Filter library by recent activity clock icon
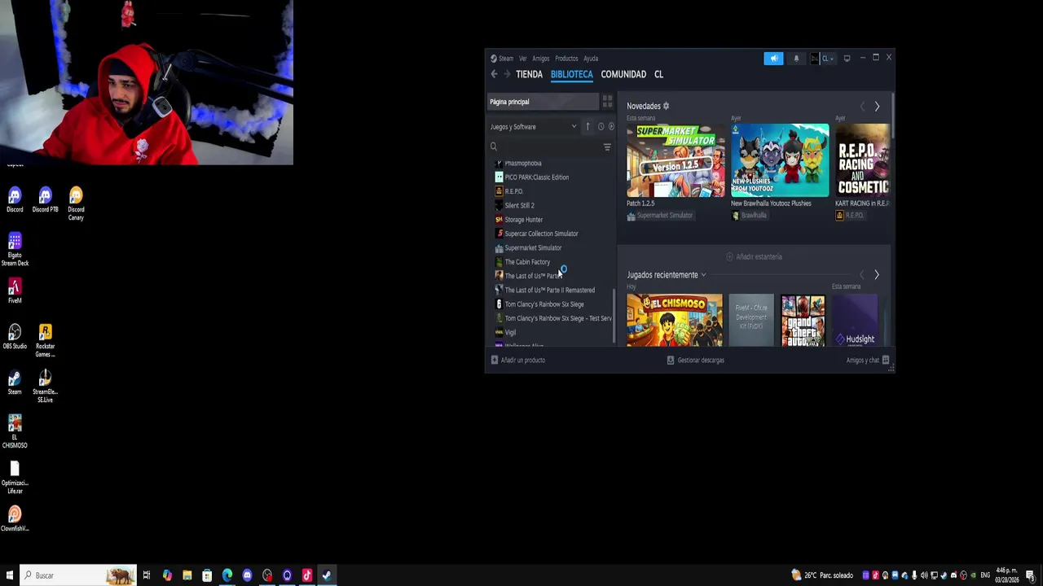Image resolution: width=1043 pixels, height=586 pixels. [601, 126]
